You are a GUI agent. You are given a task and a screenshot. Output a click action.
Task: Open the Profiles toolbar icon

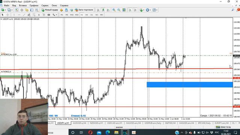pyautogui.click(x=9, y=10)
